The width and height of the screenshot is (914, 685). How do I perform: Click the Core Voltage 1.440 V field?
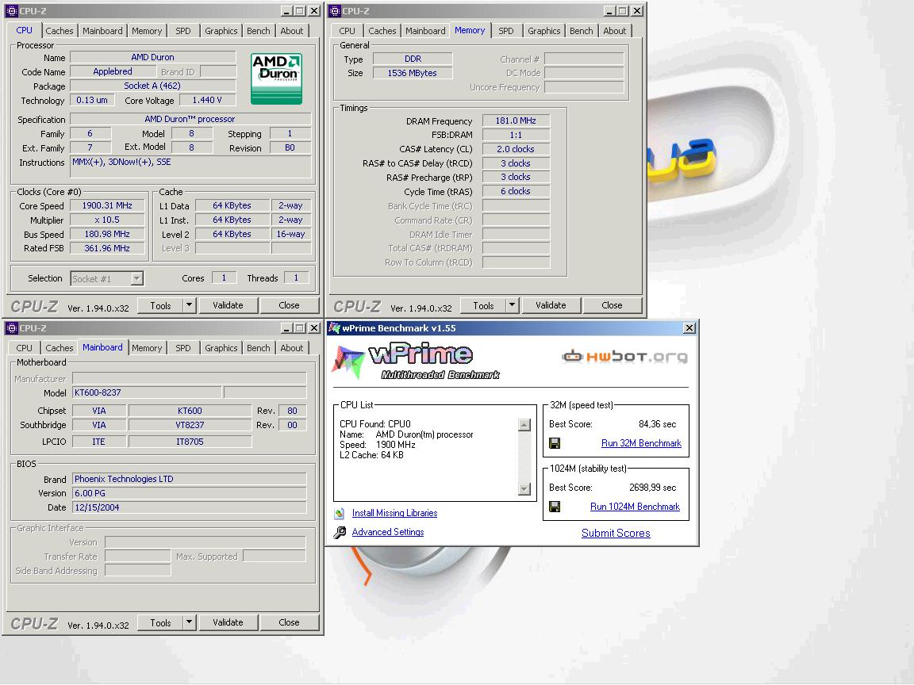point(207,100)
